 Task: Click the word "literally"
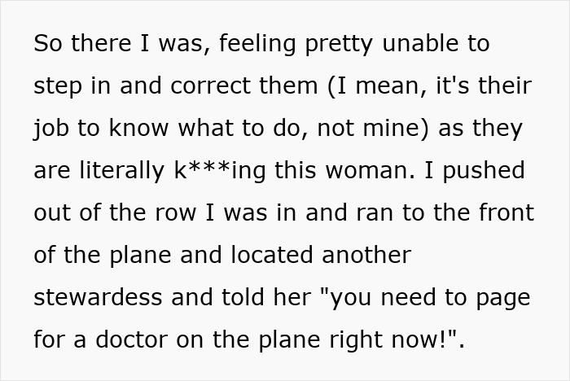coord(121,170)
